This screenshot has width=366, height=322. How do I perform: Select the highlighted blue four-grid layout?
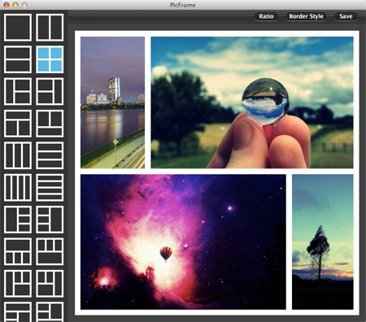[50, 59]
